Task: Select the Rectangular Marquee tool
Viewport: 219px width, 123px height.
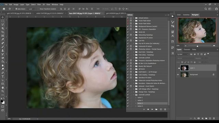Action: pos(3,21)
